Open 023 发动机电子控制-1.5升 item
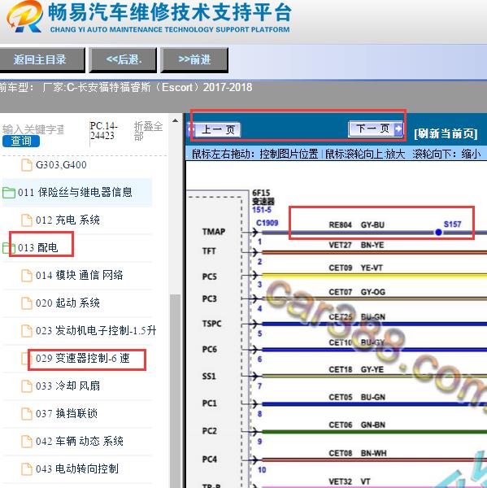Viewport: 487px width, 488px height. (96, 330)
